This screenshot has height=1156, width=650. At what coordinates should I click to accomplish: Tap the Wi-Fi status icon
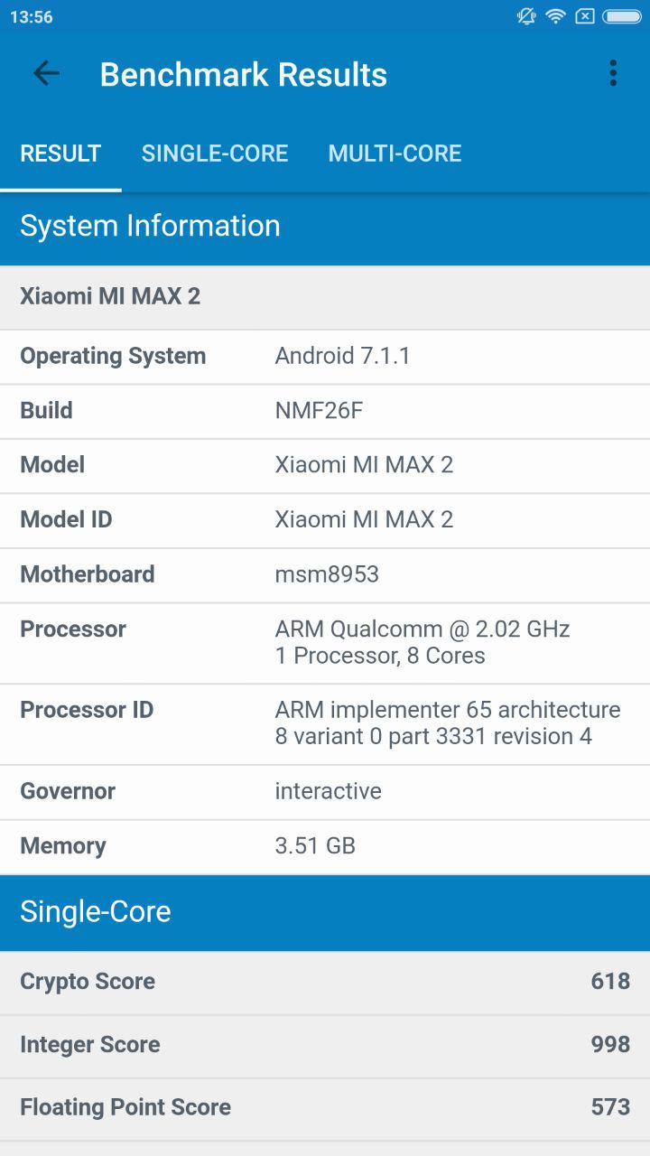556,16
